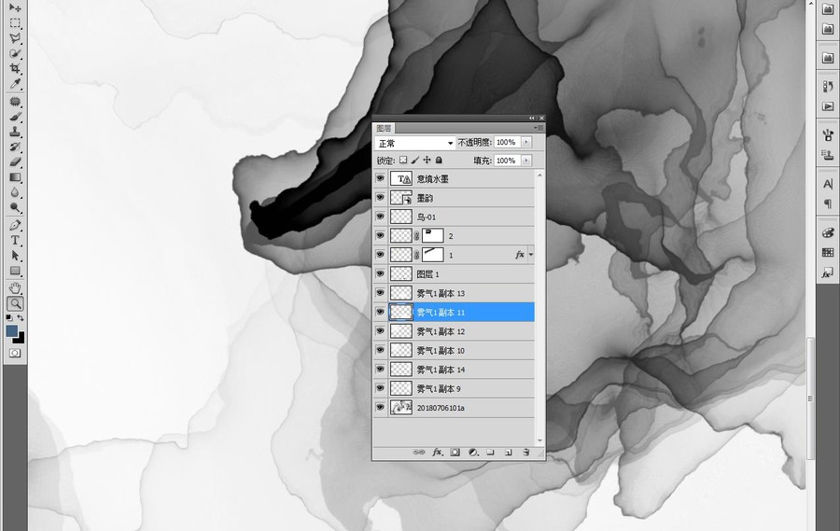The width and height of the screenshot is (840, 531).
Task: Select the Quick Selection tool
Action: point(15,53)
